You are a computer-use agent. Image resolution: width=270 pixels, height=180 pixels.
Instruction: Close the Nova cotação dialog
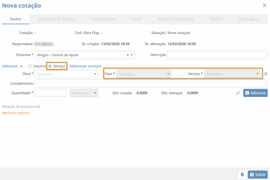[x=264, y=5]
